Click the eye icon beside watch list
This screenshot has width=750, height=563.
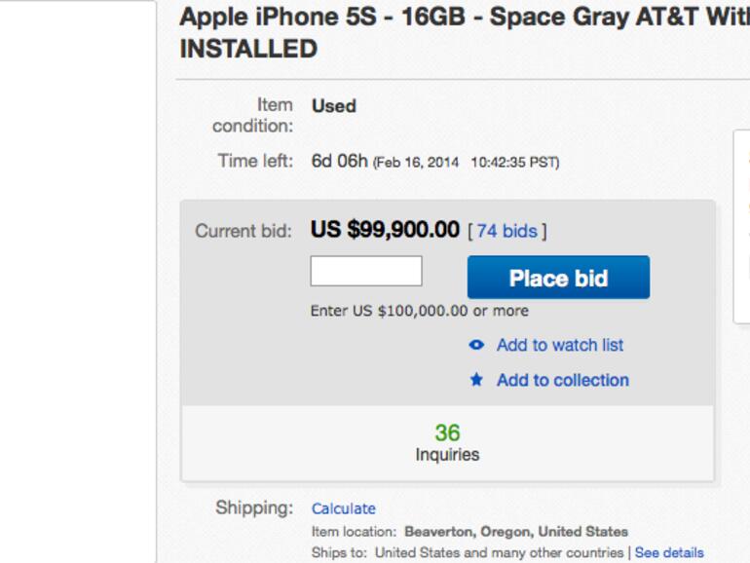[476, 345]
